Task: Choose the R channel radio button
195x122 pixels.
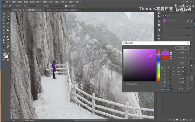Action: point(162,79)
